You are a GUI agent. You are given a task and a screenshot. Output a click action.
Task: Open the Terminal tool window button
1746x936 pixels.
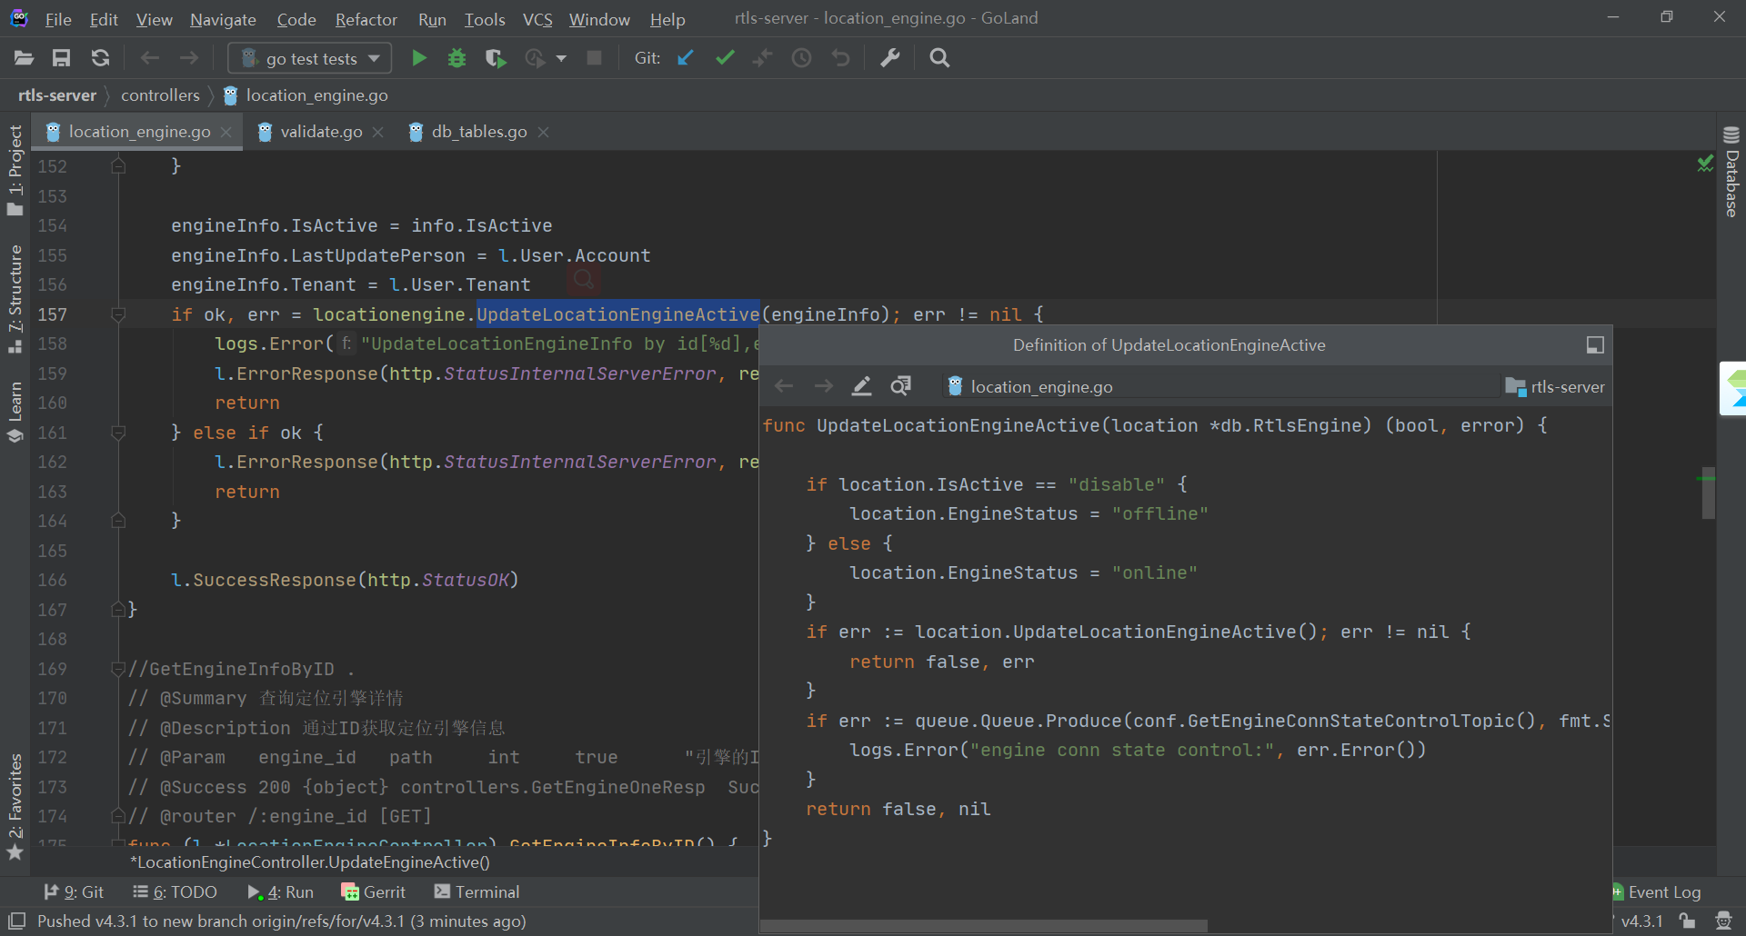(x=477, y=892)
